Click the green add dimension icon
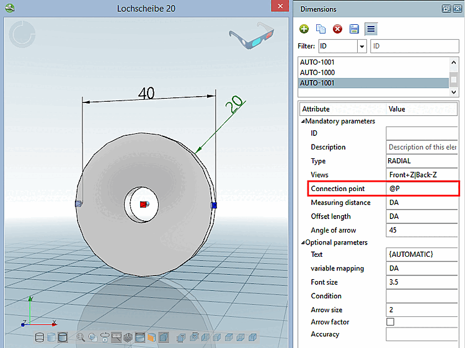The height and width of the screenshot is (348, 465). 304,29
